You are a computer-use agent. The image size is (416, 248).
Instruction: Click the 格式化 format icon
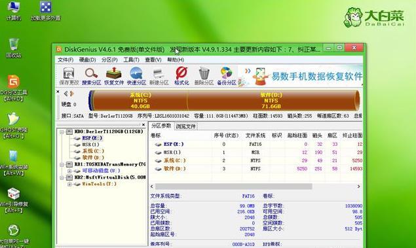(x=181, y=77)
